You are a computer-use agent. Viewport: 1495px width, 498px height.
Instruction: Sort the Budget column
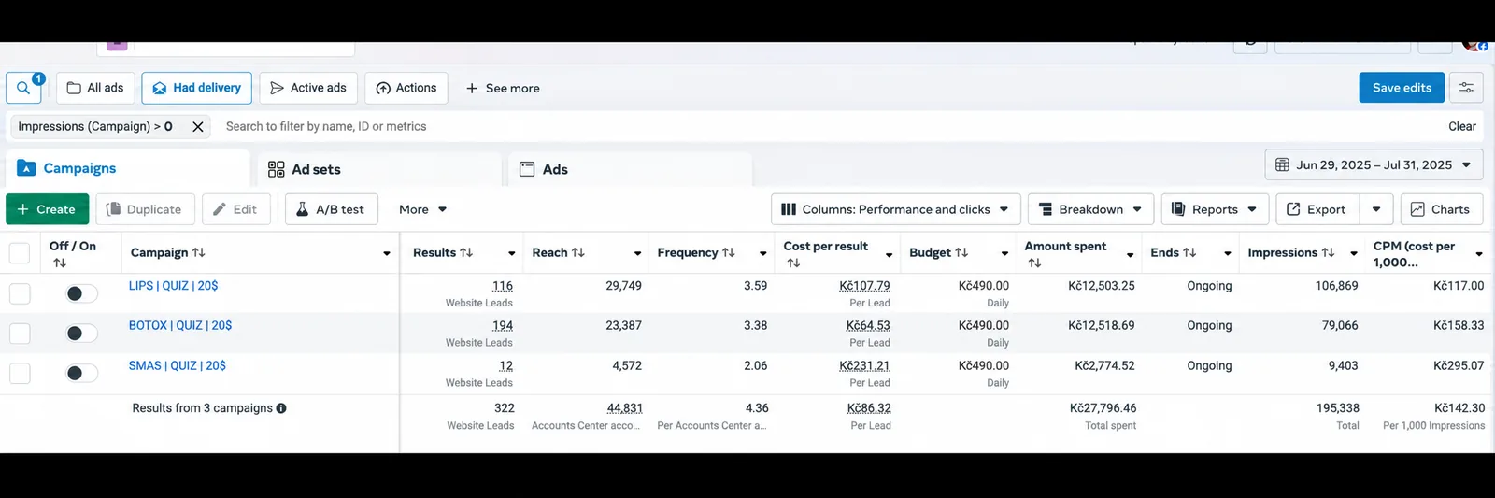(x=961, y=252)
